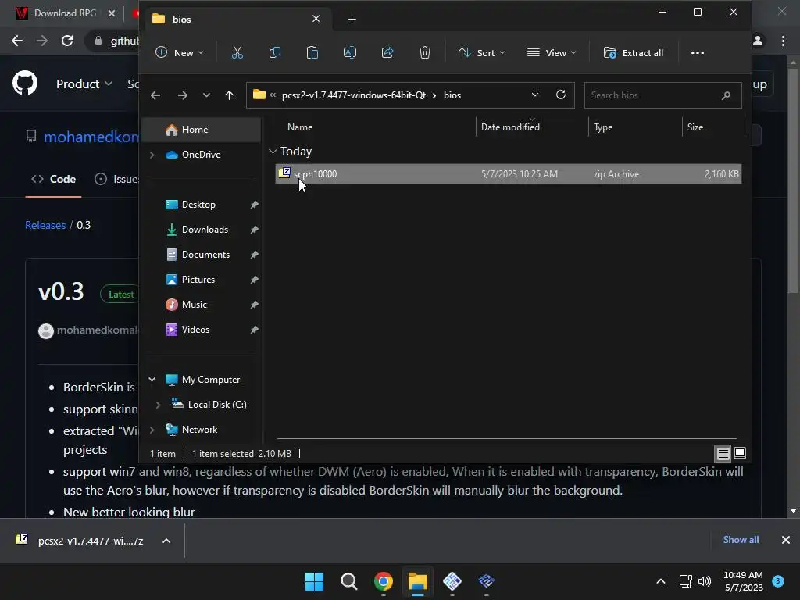The width and height of the screenshot is (800, 600).
Task: Click pcsx2-v1.7.4477-windows-64bit-Qt breadcrumb
Action: [x=354, y=95]
